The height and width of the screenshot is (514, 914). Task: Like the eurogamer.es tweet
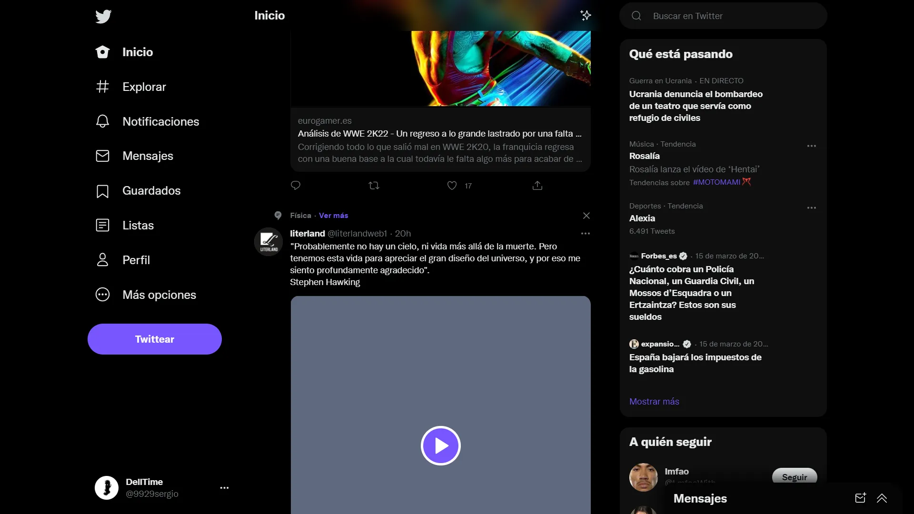coord(451,186)
